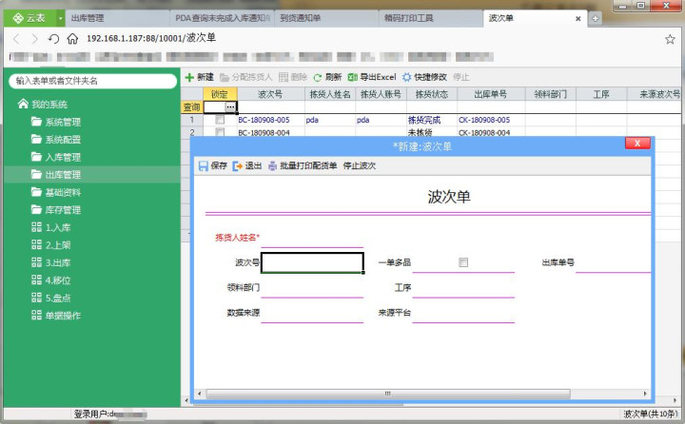Open the ellipsis picker in 查询 row
The height and width of the screenshot is (424, 685).
click(230, 107)
